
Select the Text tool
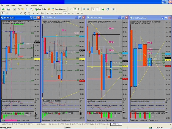pos(33,13)
